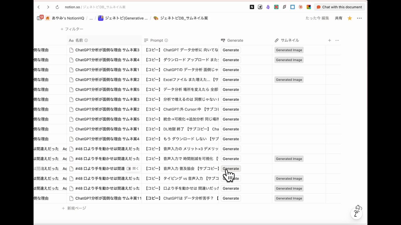Open ジェネトピDB_サムネイル案 breadcrumb

click(180, 18)
